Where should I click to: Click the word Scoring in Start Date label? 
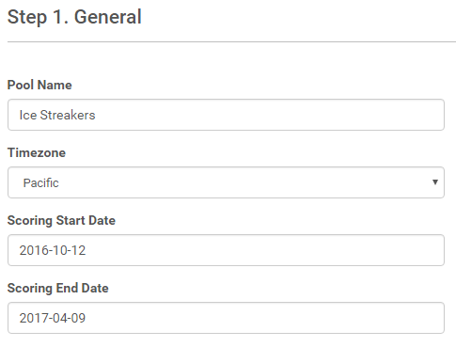pyautogui.click(x=30, y=221)
